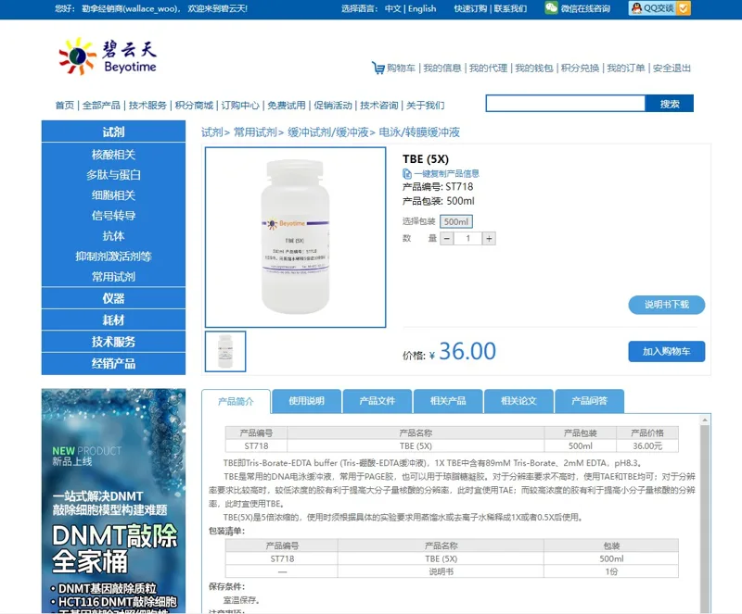
Task: Click breadcrumb 电泳/转膜缓冲液
Action: pos(419,132)
